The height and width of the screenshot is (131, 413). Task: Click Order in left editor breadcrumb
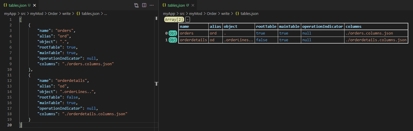point(53,13)
